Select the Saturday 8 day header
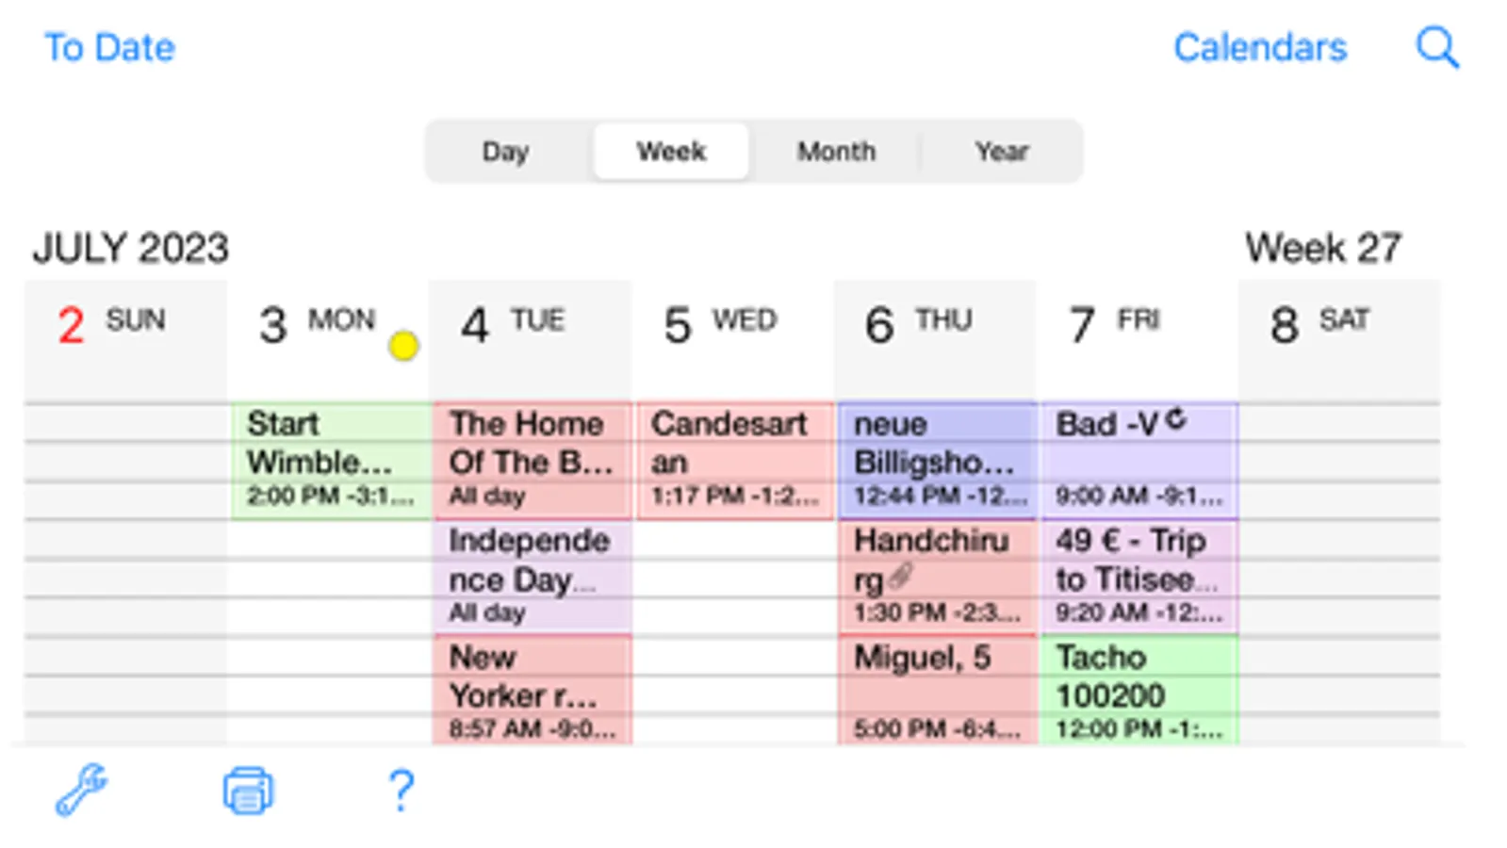Screen dimensions: 1507x848 [x=1338, y=337]
